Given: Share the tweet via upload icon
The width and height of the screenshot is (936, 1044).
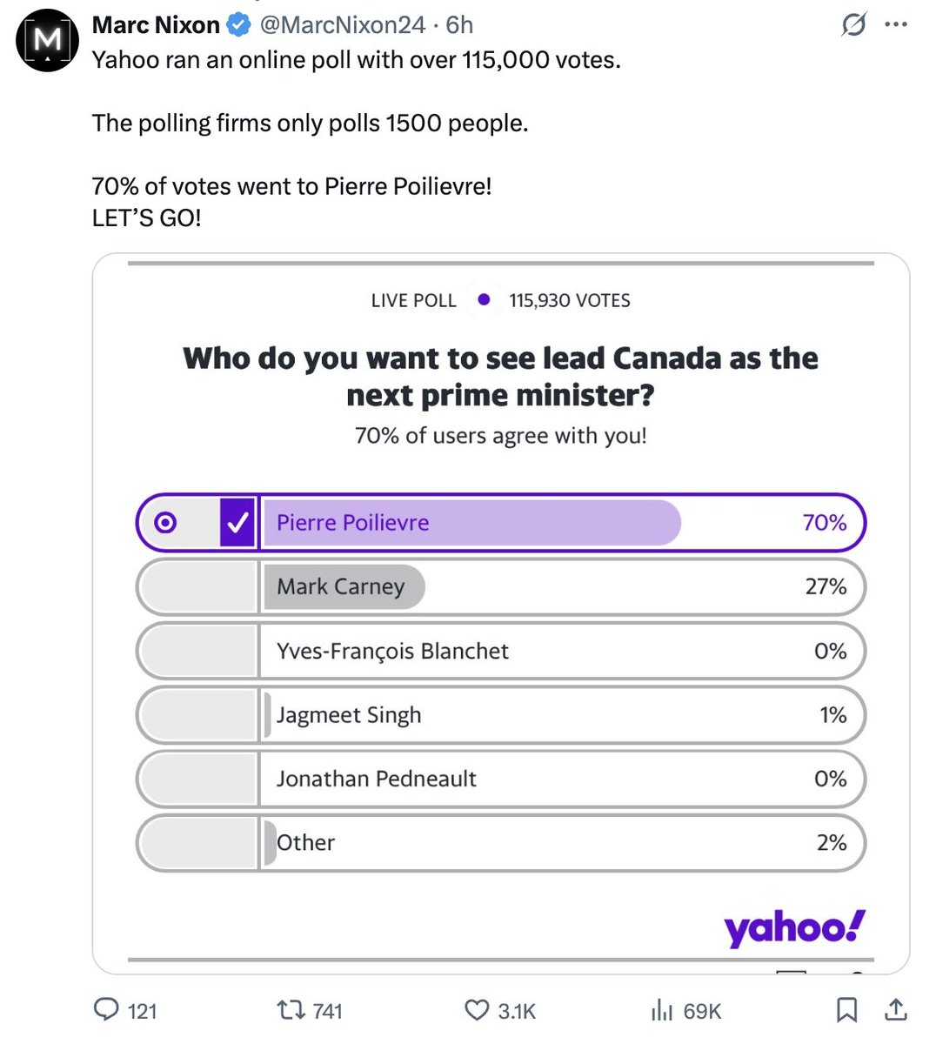Looking at the screenshot, I should pyautogui.click(x=896, y=1009).
